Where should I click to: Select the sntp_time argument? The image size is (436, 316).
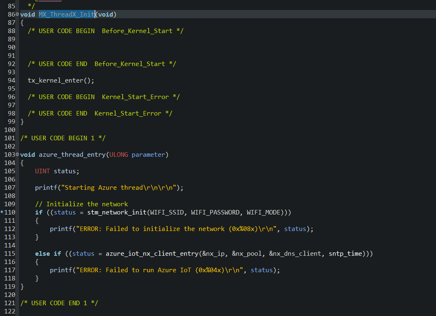tap(345, 254)
